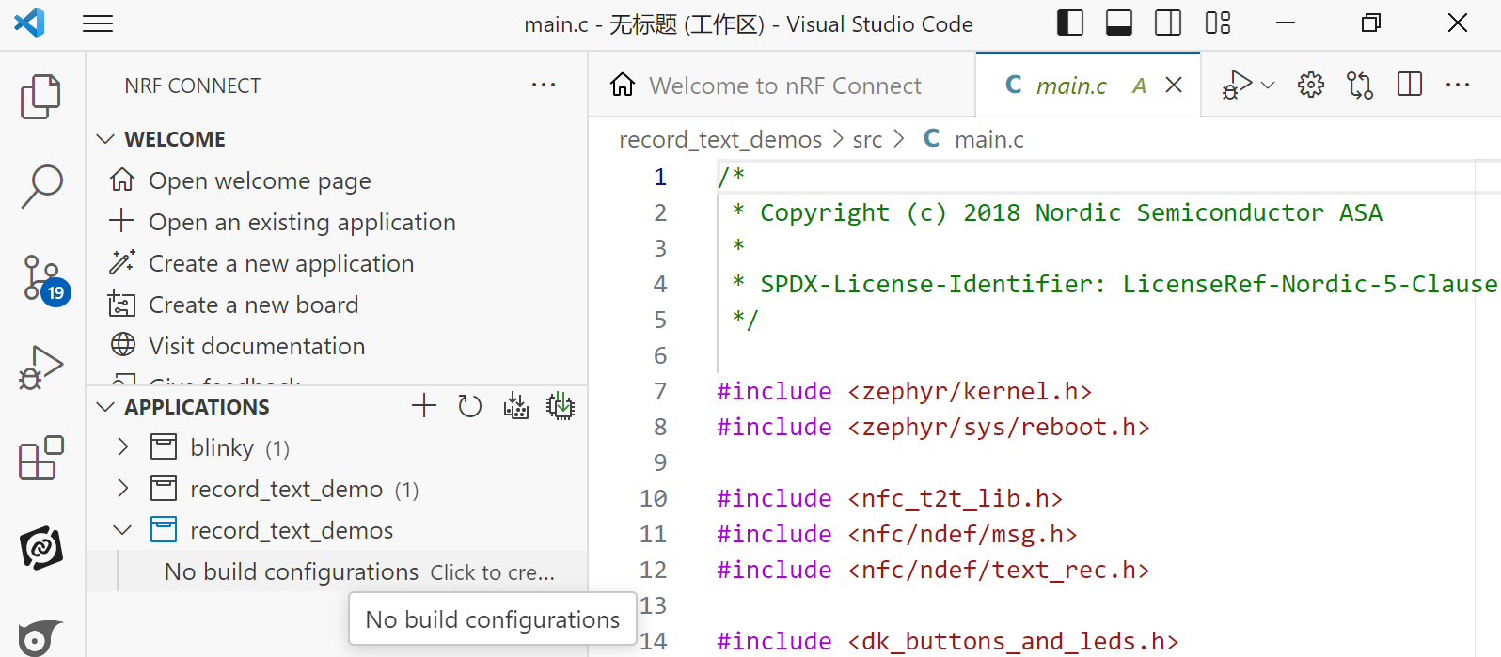The image size is (1501, 657).
Task: Split the editor to the right
Action: point(1410,86)
